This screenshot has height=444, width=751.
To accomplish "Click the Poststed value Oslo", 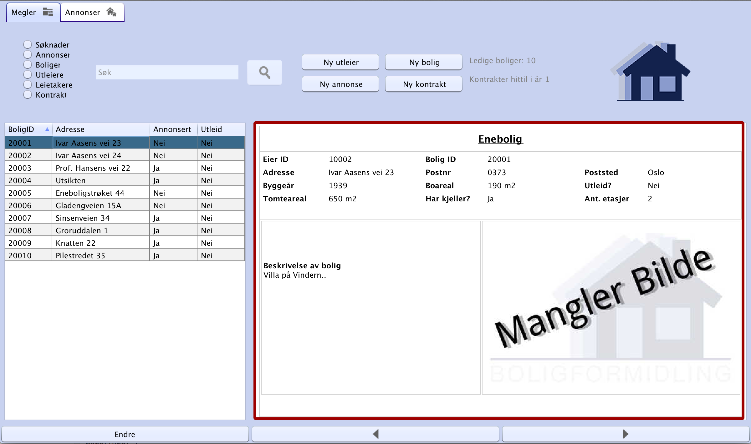I will point(656,172).
